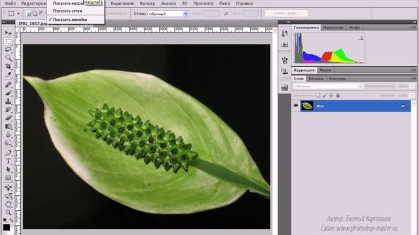The width and height of the screenshot is (419, 235).
Task: Select the Crop tool
Action: [9, 66]
